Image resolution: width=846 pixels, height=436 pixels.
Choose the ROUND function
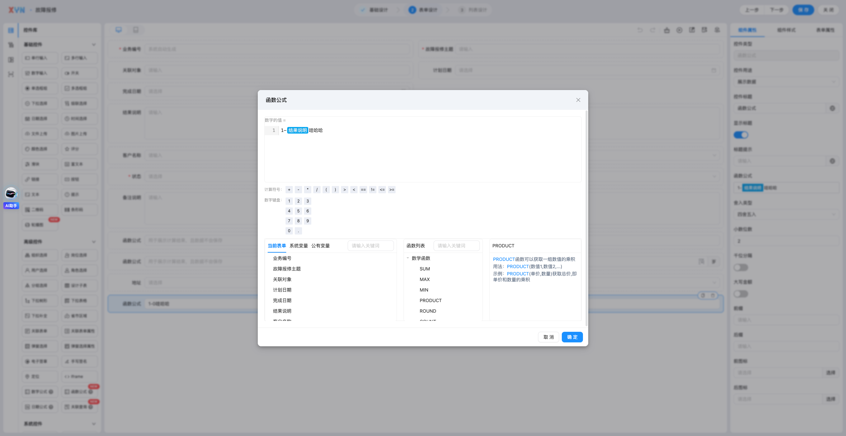[x=428, y=311]
